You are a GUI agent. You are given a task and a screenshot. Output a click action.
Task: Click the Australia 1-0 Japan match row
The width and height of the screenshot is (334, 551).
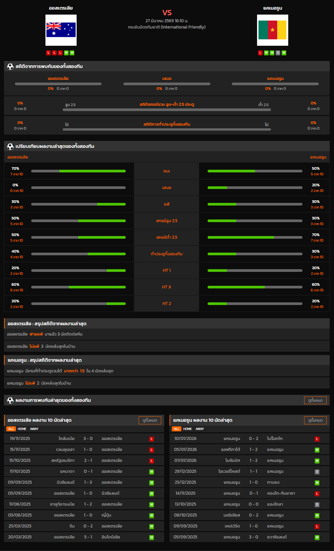pyautogui.click(x=84, y=515)
